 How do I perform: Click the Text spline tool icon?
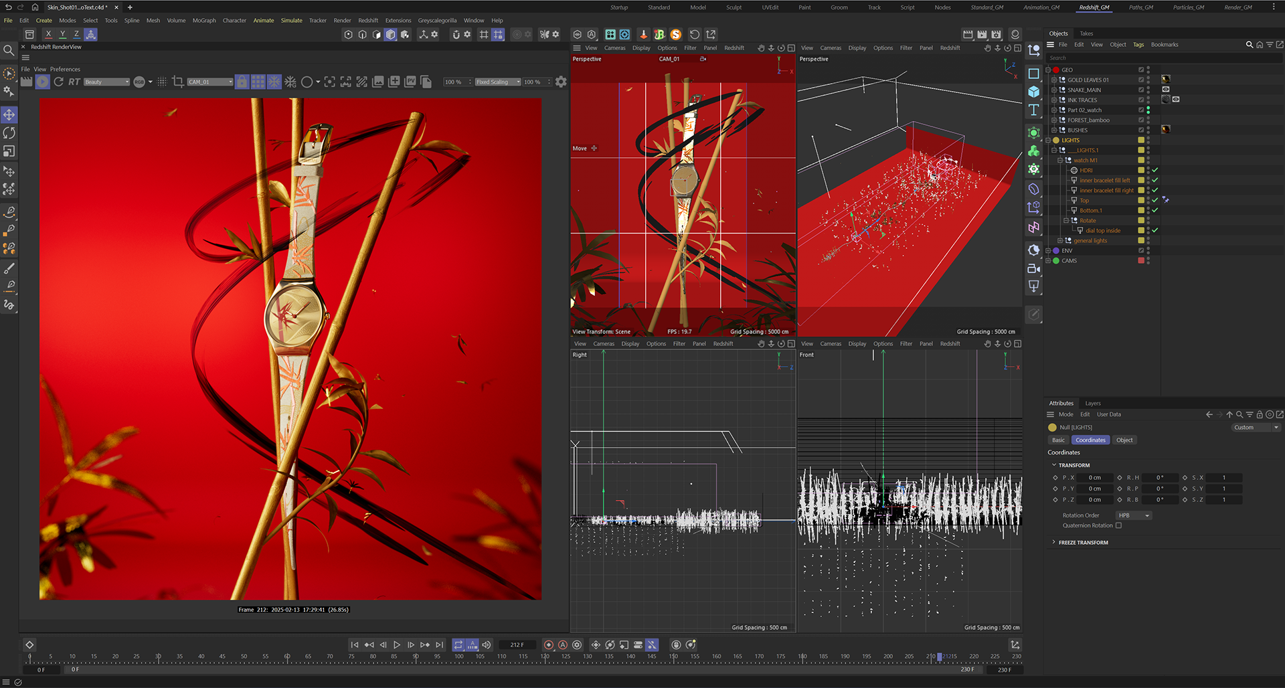[x=1034, y=110]
